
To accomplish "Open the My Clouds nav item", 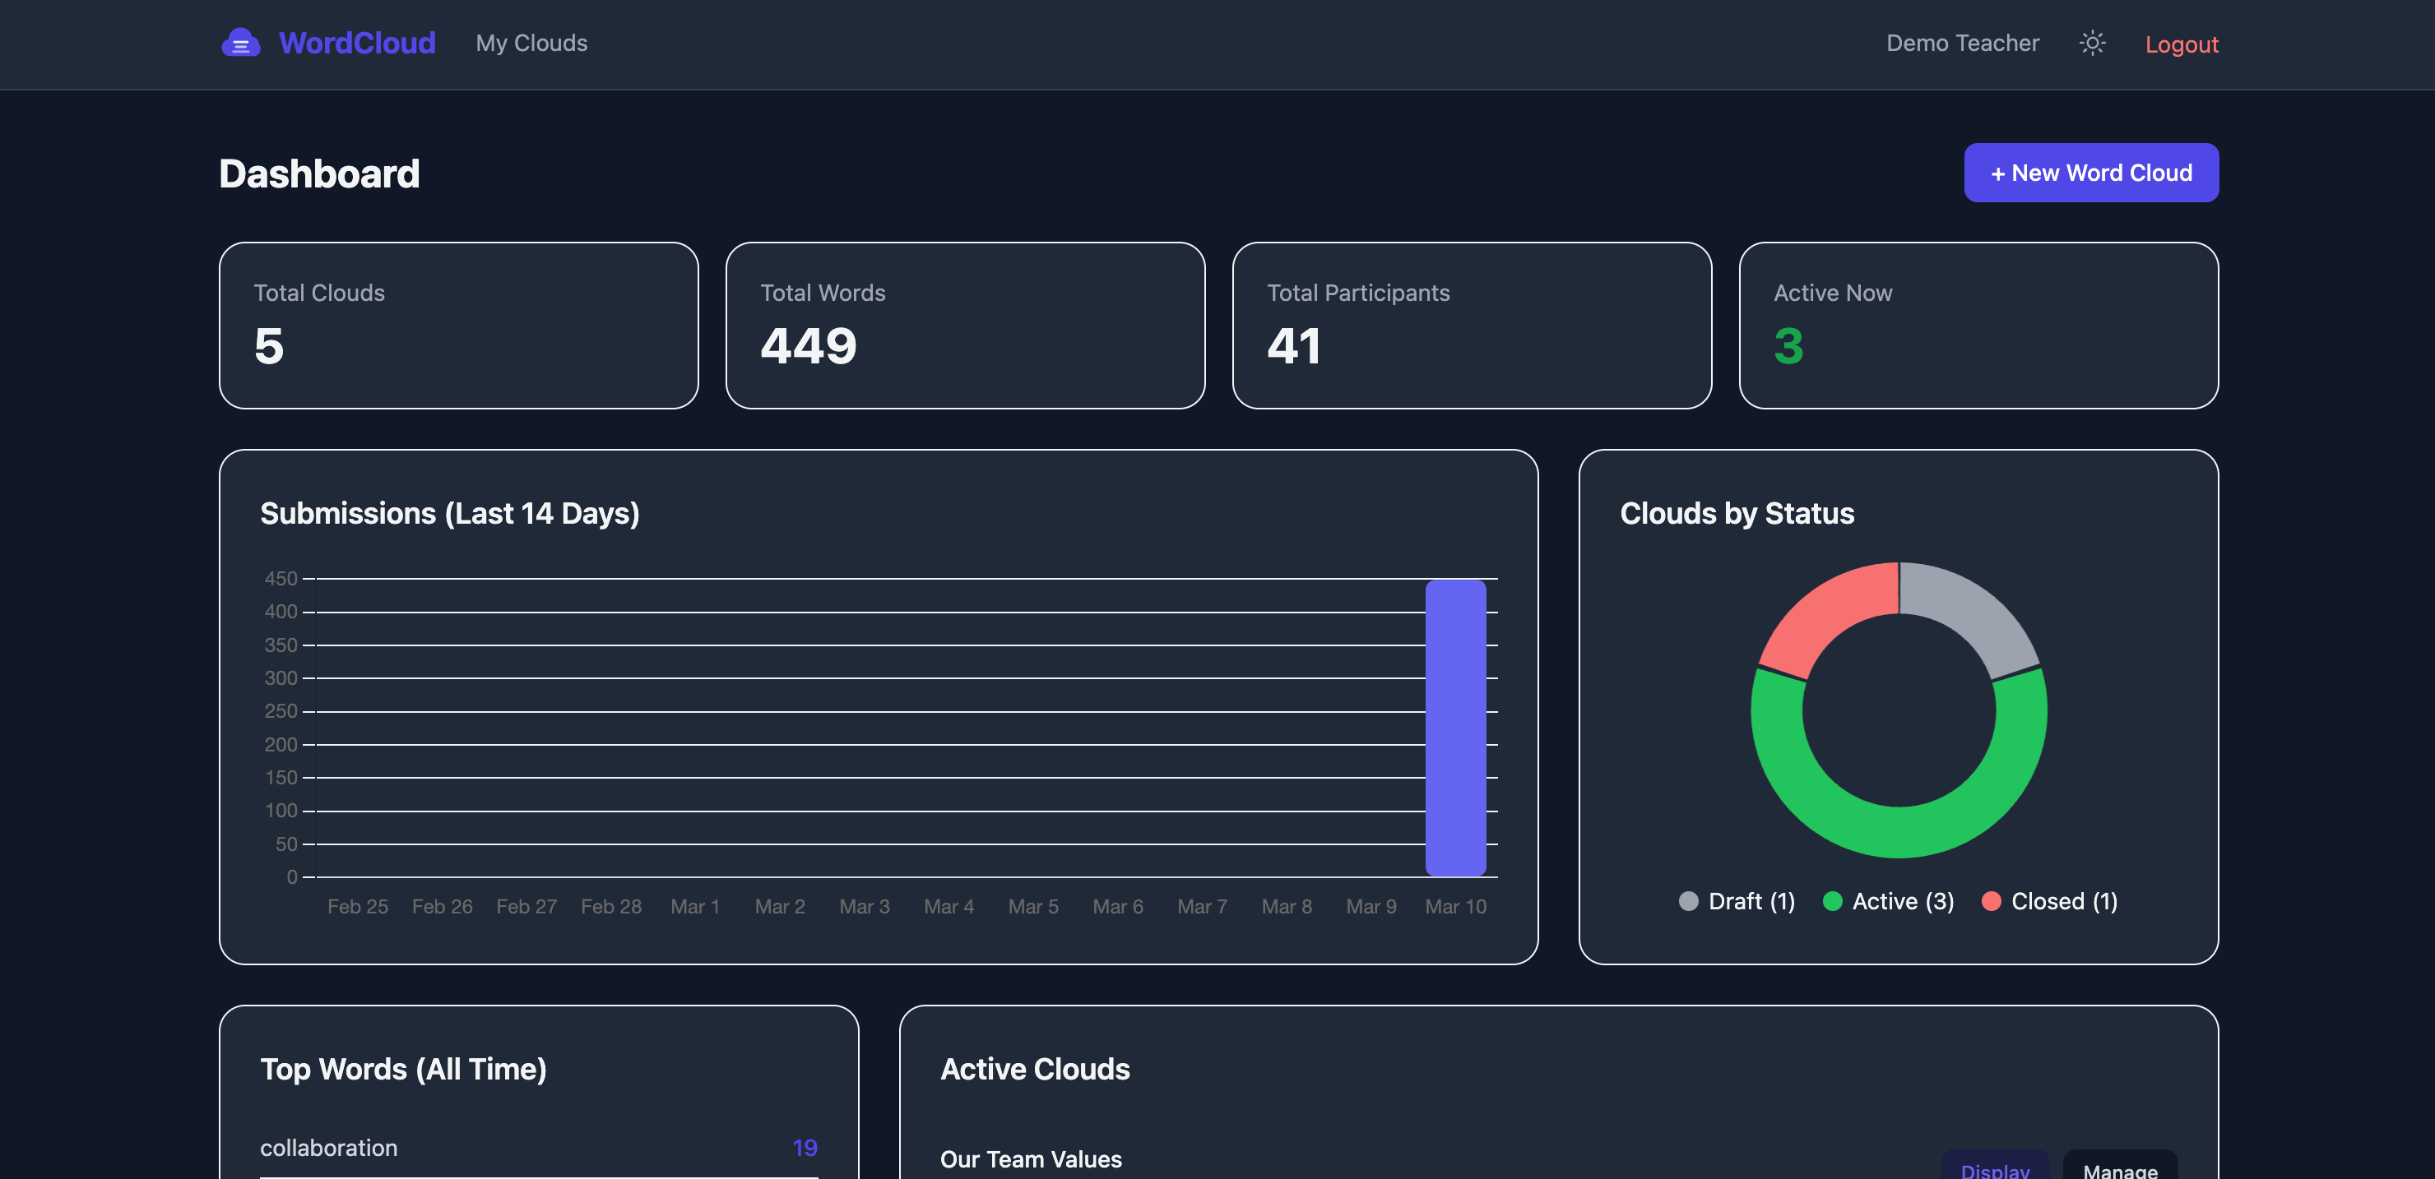I will (531, 44).
